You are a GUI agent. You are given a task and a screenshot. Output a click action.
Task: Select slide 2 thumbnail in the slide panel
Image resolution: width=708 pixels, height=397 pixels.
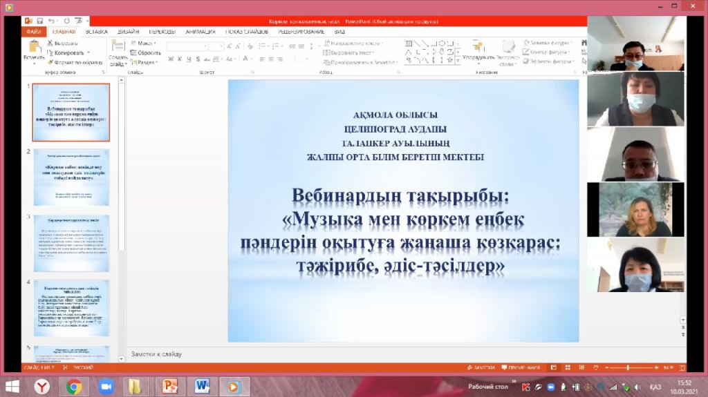[x=72, y=177]
